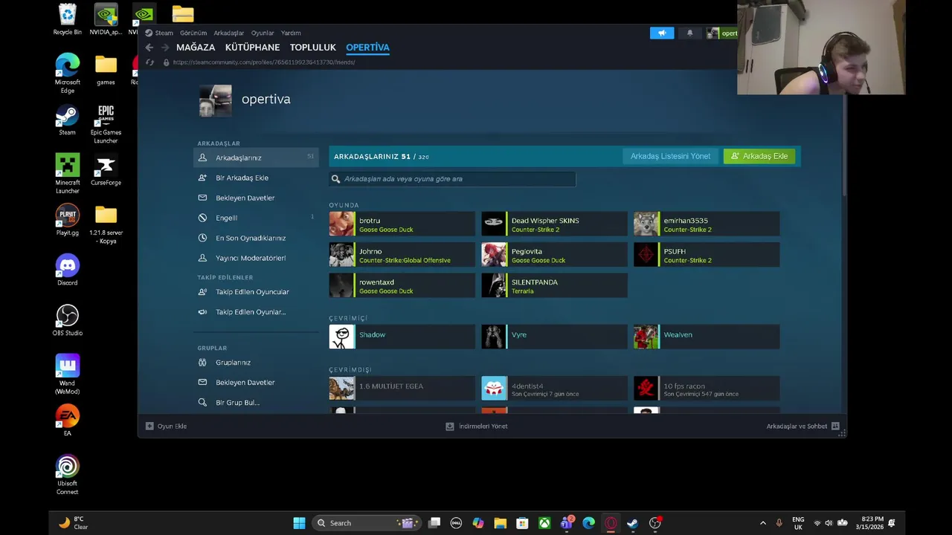952x535 pixels.
Task: Open Bir Arkadaş Ekle in sidebar
Action: (256, 178)
